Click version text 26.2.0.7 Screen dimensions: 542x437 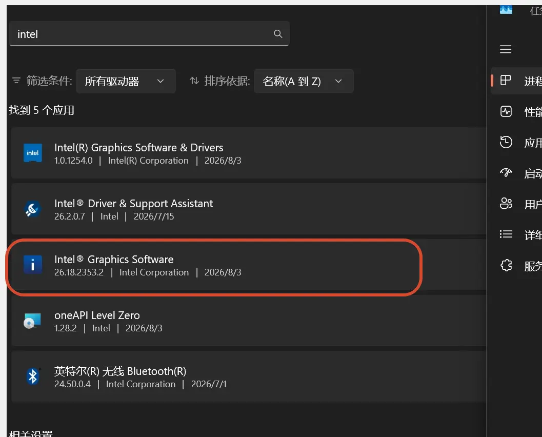tap(69, 217)
